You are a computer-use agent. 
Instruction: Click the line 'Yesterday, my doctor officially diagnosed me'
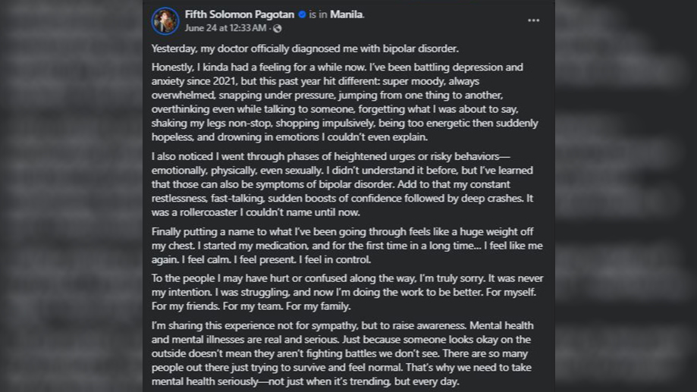tap(305, 49)
